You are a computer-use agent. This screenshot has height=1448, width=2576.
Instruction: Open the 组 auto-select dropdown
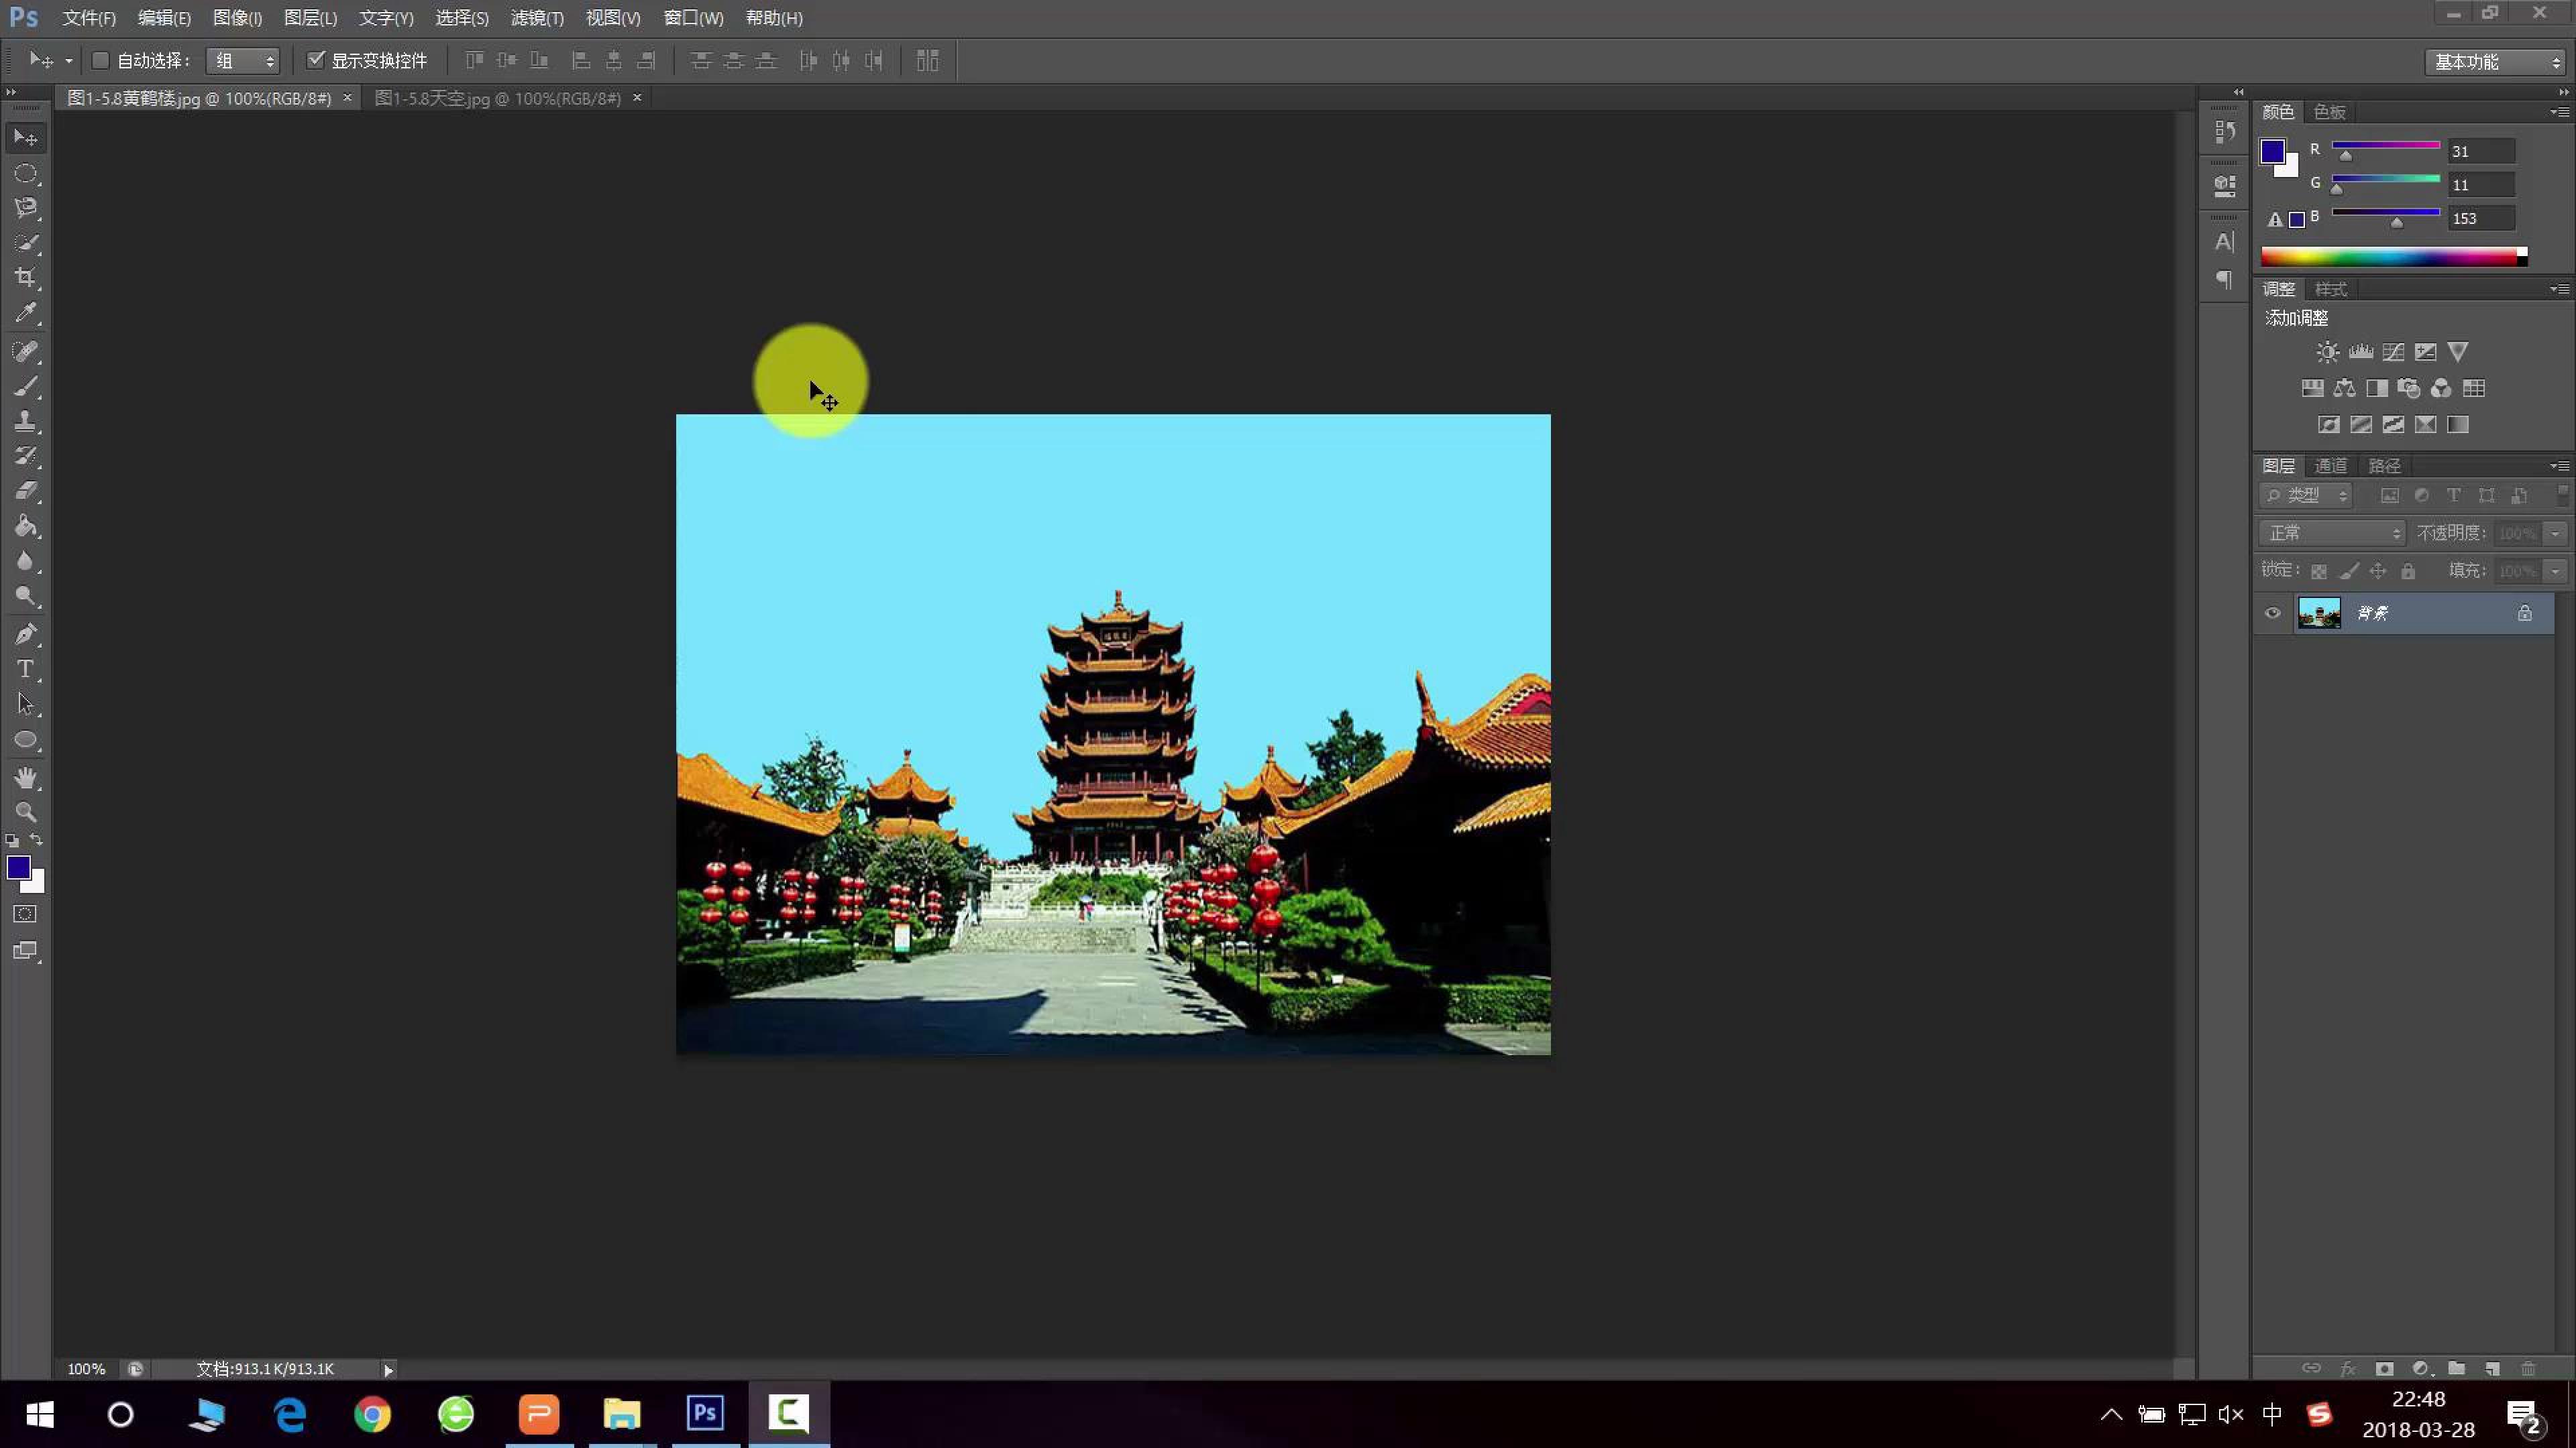[x=243, y=61]
